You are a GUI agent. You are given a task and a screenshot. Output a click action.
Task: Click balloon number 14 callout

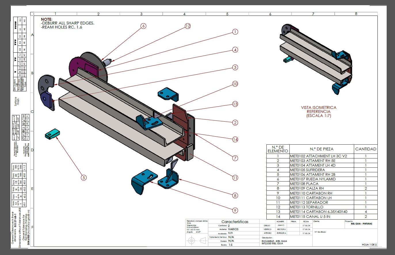click(235, 139)
